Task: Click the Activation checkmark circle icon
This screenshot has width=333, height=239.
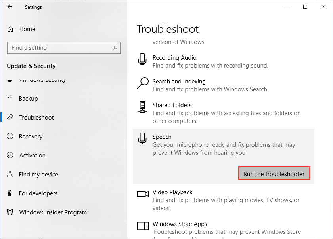Action: pos(10,155)
